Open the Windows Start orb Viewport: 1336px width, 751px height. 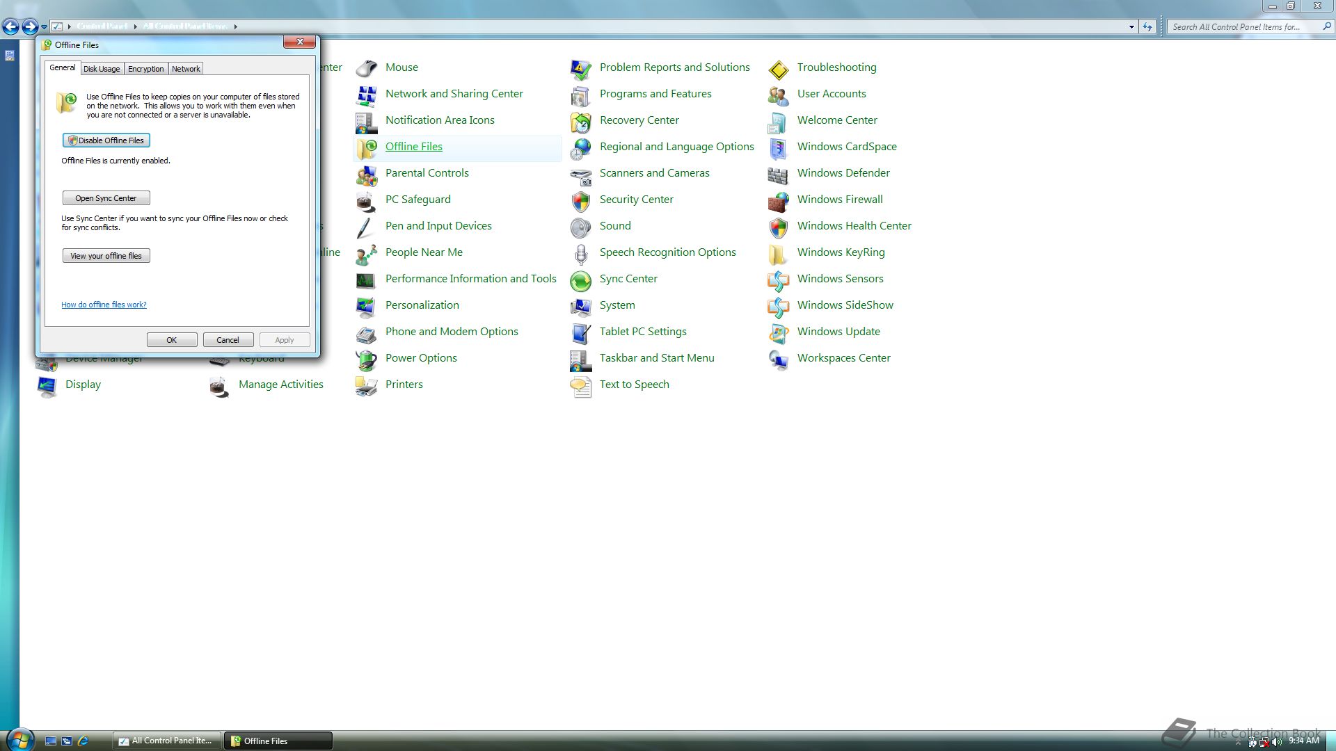tap(19, 740)
